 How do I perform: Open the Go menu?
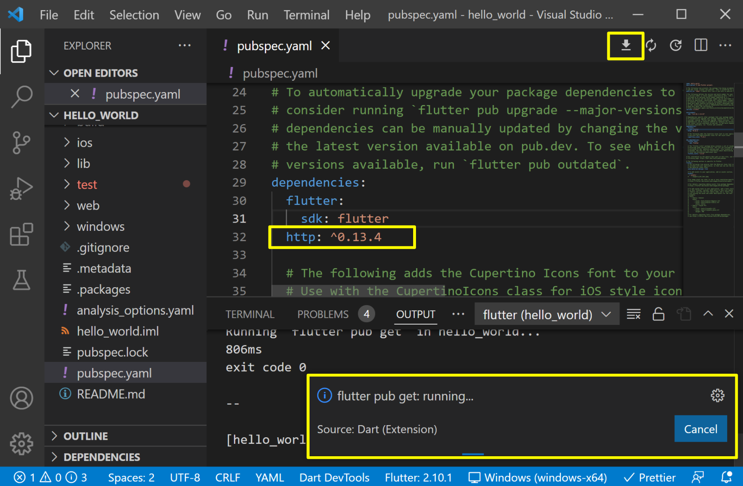tap(223, 15)
